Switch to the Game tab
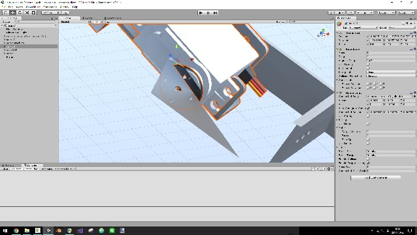The height and width of the screenshot is (235, 417). 88,18
